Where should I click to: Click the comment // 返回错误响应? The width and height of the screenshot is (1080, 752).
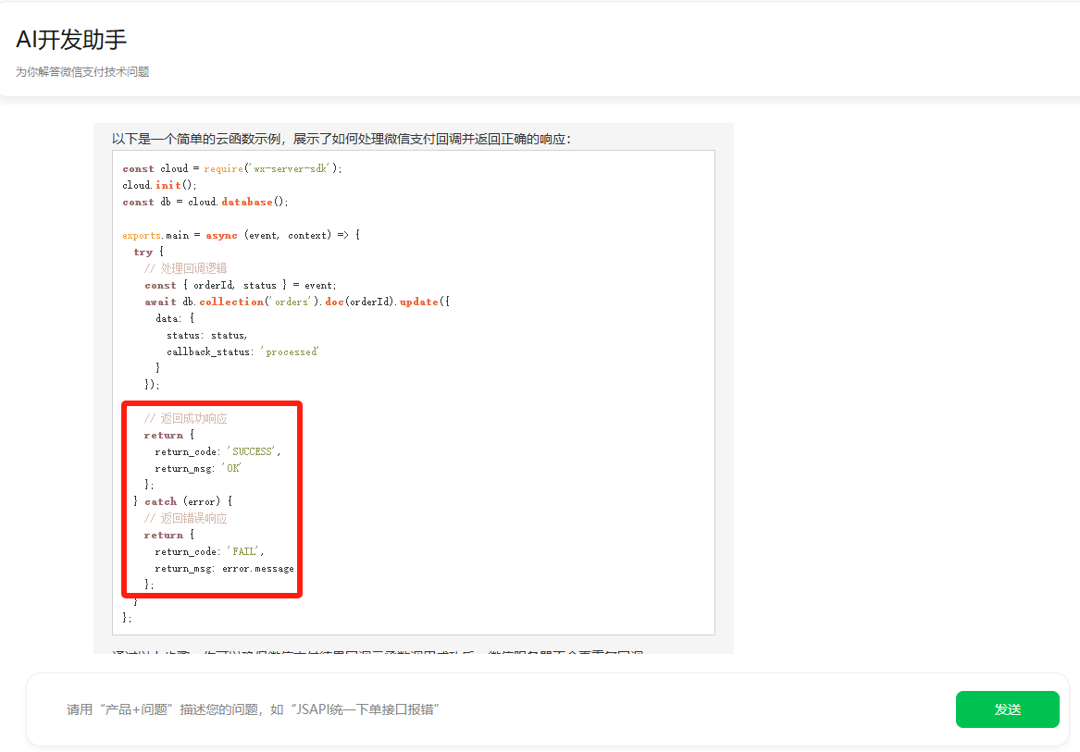186,519
